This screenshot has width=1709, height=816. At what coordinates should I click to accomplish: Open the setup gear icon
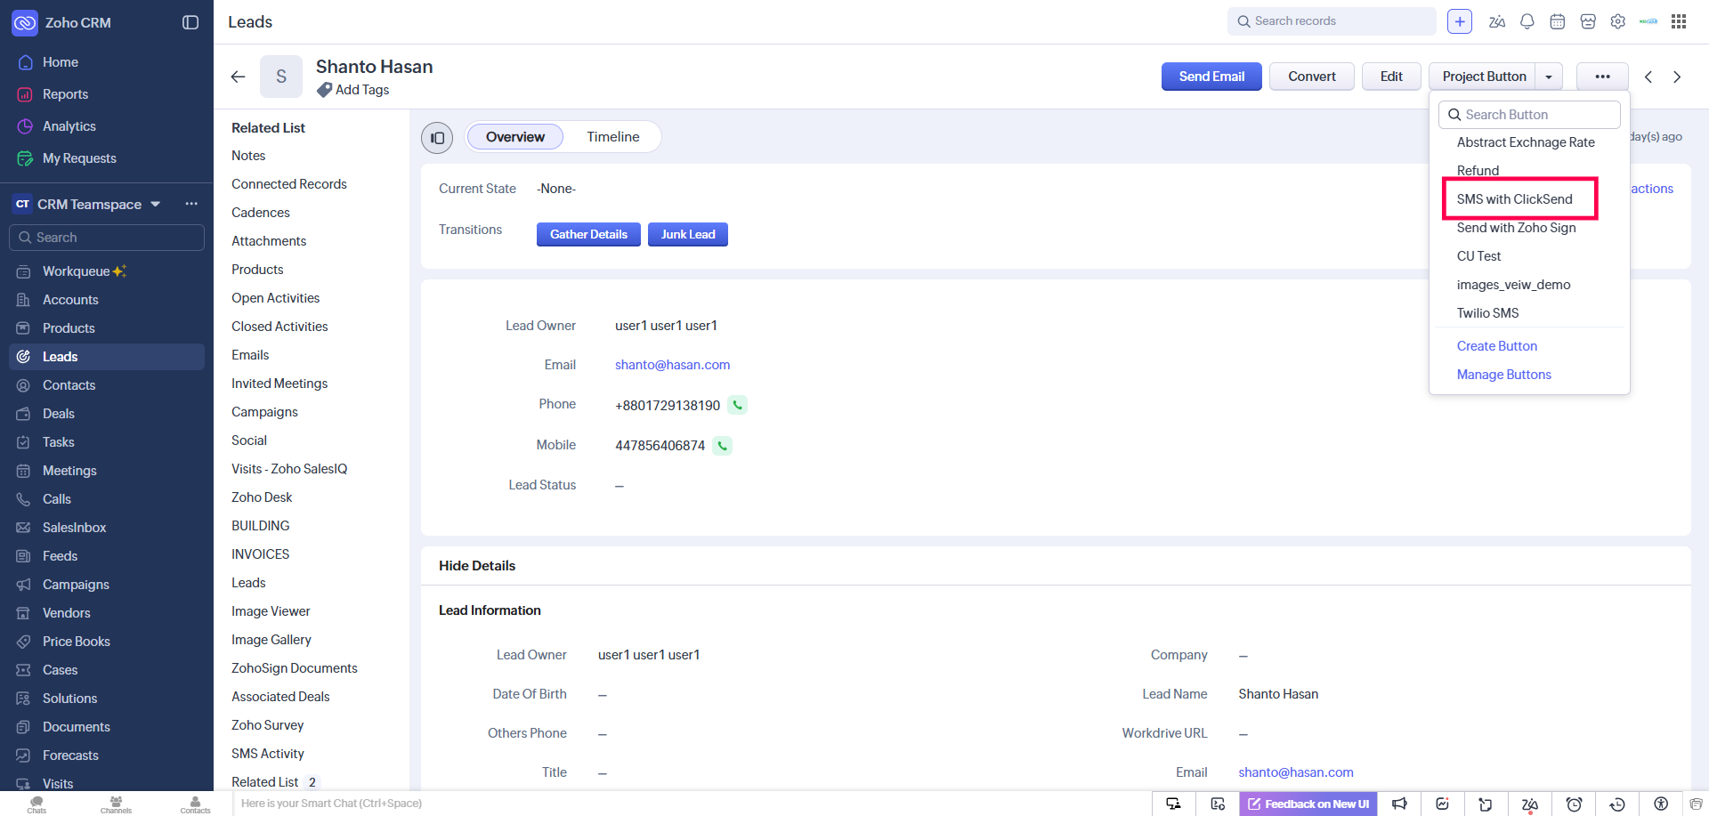point(1618,22)
